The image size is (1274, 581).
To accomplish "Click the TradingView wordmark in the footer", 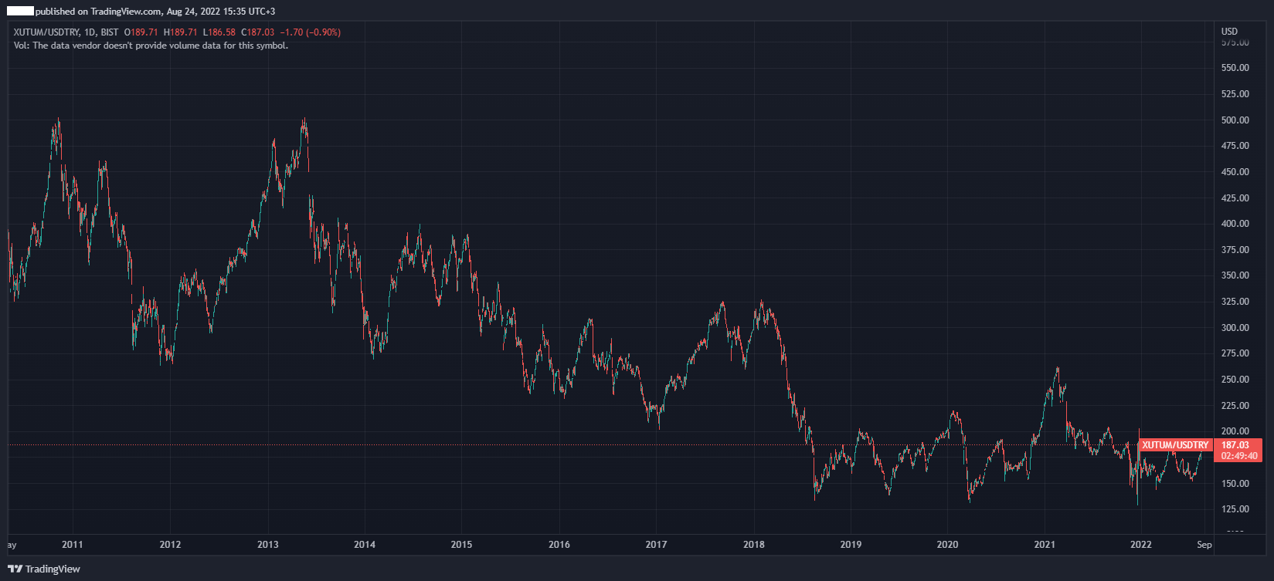I will [53, 569].
